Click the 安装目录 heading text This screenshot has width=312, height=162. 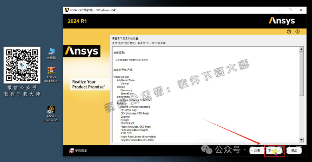point(119,53)
